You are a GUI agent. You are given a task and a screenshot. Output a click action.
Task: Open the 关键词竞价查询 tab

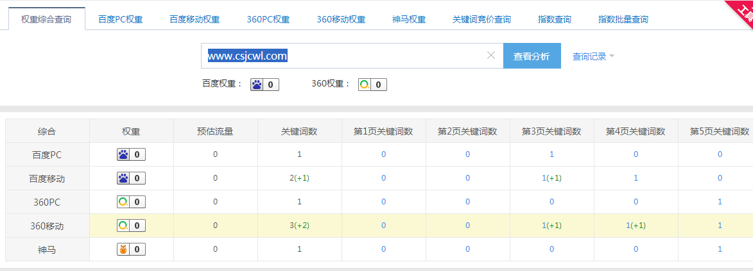(x=481, y=19)
